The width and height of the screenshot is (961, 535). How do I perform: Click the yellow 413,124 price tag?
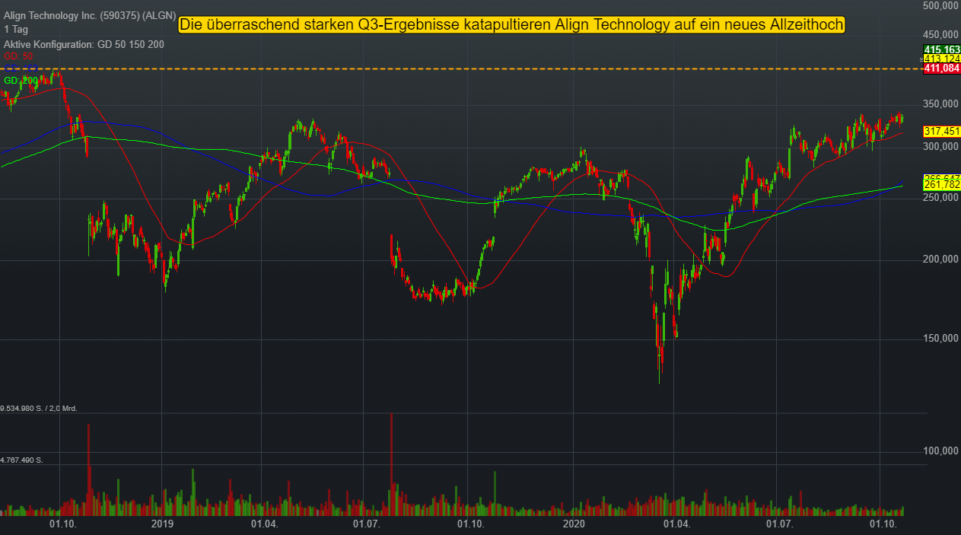click(941, 59)
